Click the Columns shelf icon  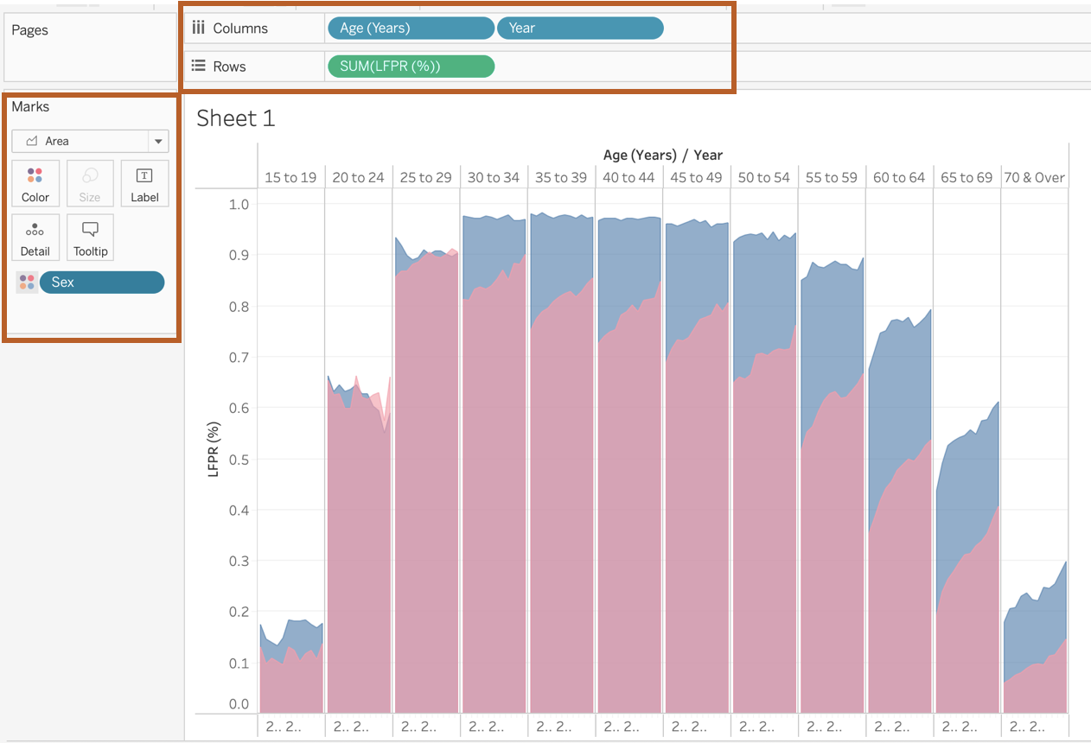click(x=198, y=28)
